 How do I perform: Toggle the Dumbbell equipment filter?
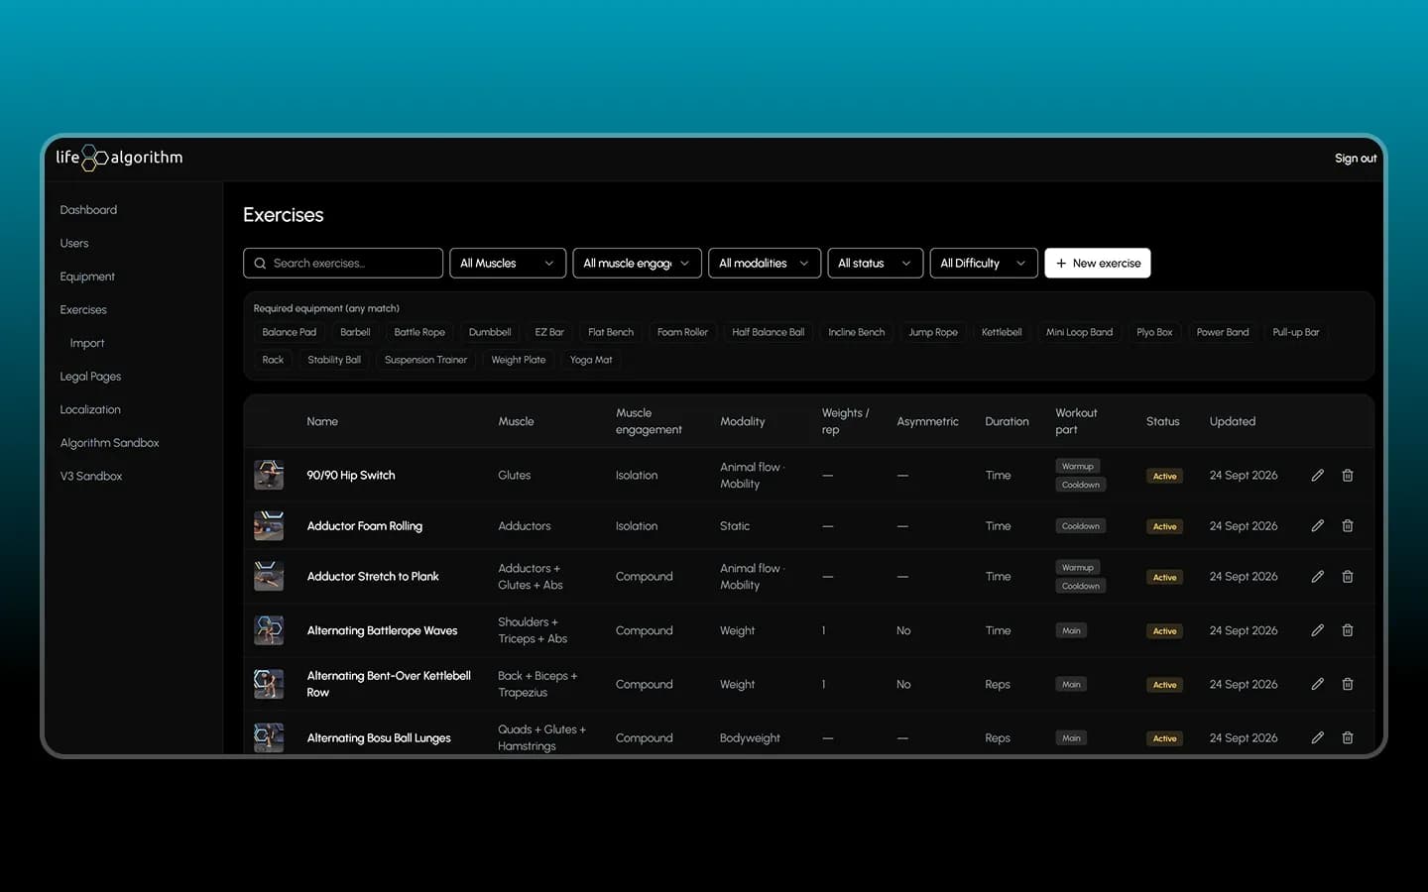(x=490, y=332)
